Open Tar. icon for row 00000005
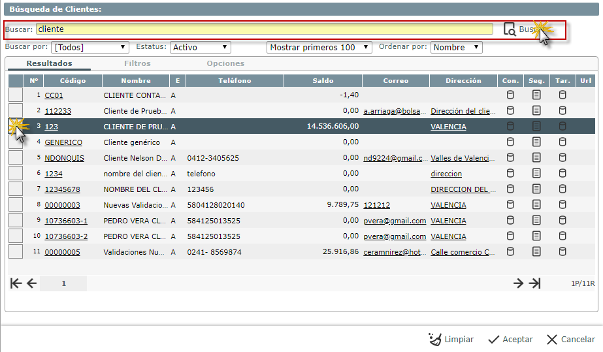The image size is (603, 352). click(562, 251)
